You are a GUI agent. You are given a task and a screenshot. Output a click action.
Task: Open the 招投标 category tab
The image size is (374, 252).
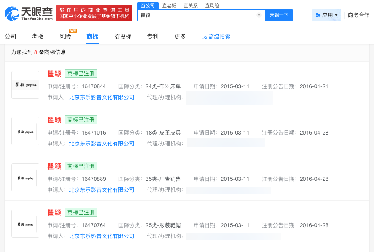[x=122, y=36]
